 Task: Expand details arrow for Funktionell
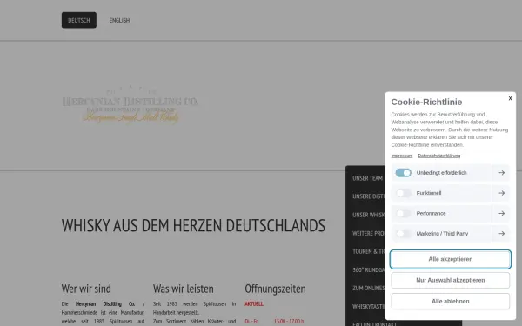coord(501,193)
